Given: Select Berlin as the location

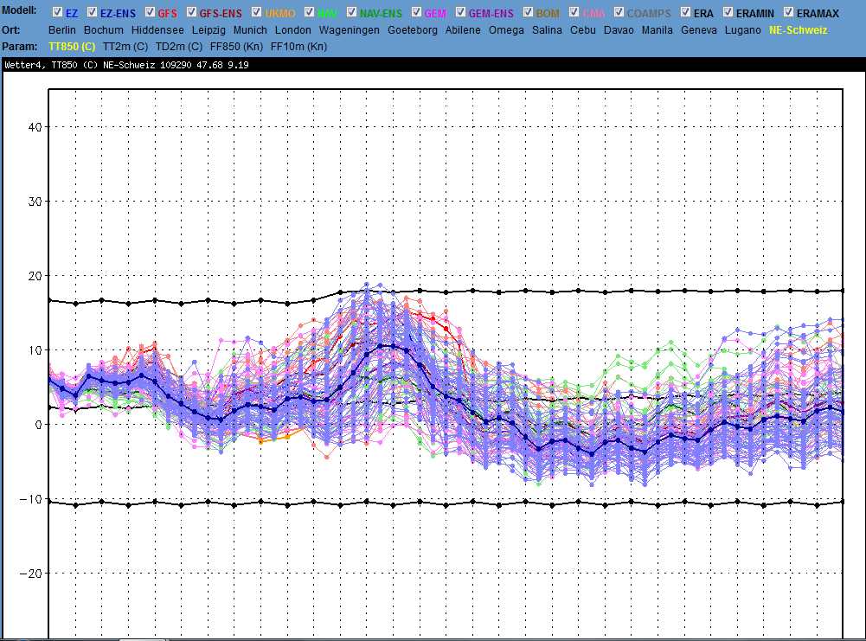Looking at the screenshot, I should (62, 29).
